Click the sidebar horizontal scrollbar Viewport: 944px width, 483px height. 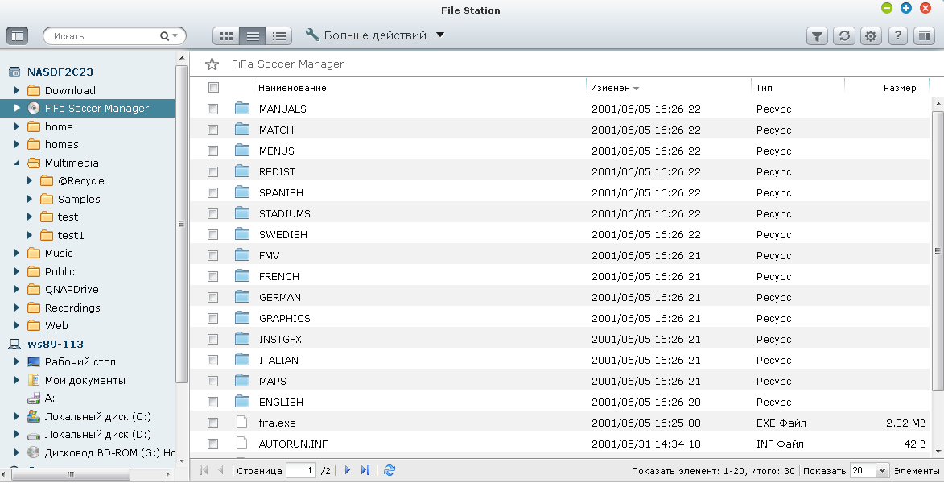coord(69,475)
